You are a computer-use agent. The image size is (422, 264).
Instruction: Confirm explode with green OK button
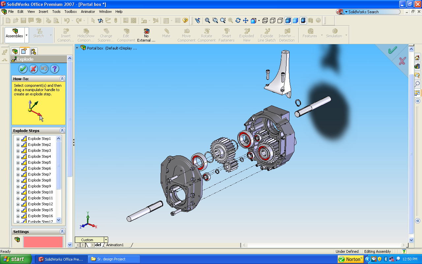pyautogui.click(x=23, y=69)
